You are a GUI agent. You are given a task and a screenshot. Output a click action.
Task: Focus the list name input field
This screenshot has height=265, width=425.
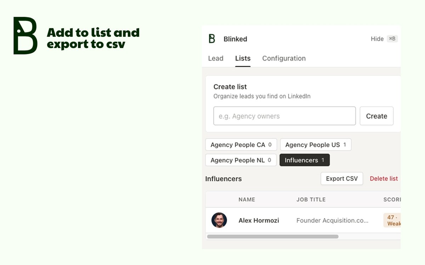coord(284,116)
